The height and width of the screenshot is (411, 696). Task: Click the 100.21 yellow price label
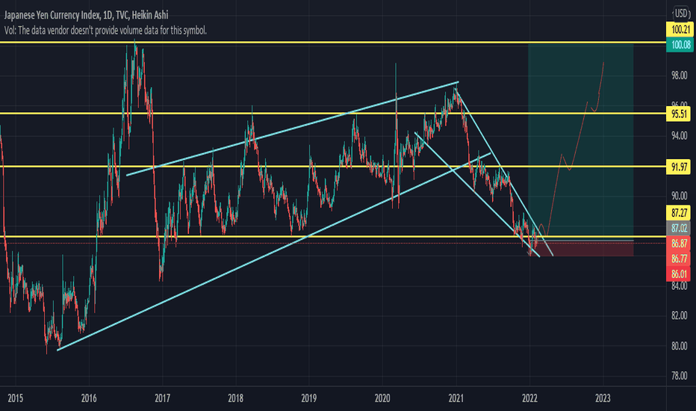coord(680,30)
